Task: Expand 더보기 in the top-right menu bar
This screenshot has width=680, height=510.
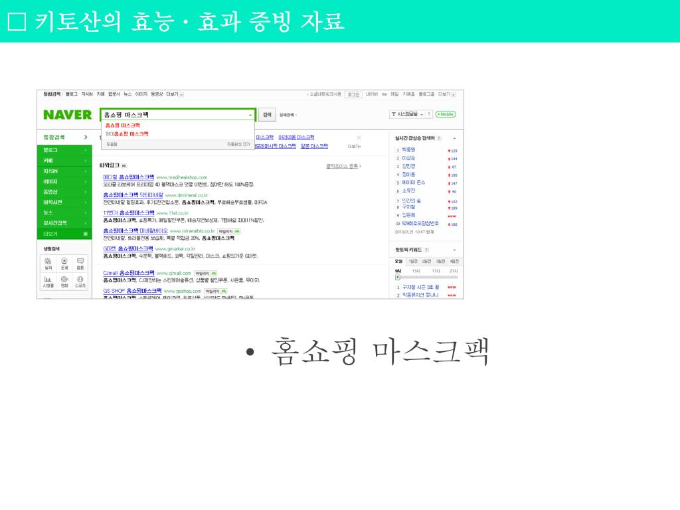Action: [447, 94]
